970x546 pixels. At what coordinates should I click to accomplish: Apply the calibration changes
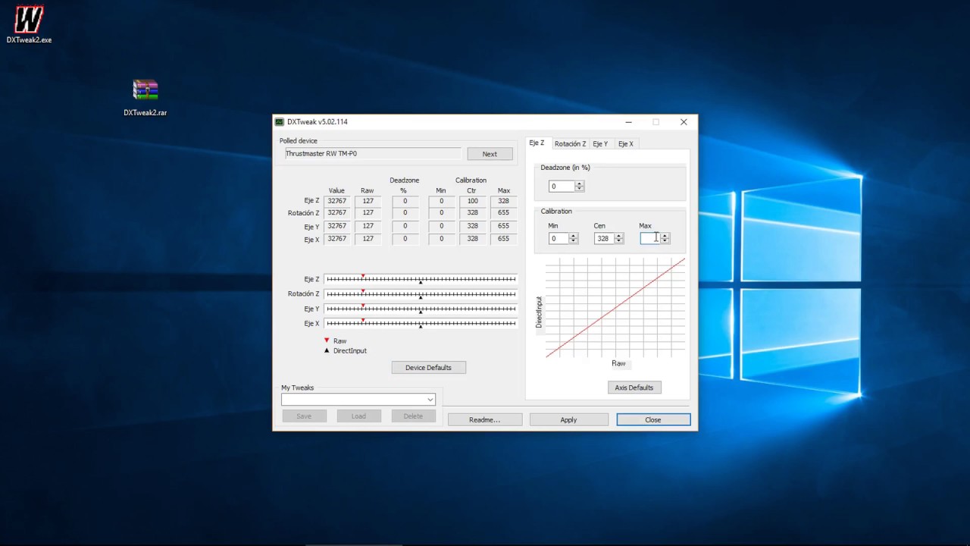click(568, 419)
